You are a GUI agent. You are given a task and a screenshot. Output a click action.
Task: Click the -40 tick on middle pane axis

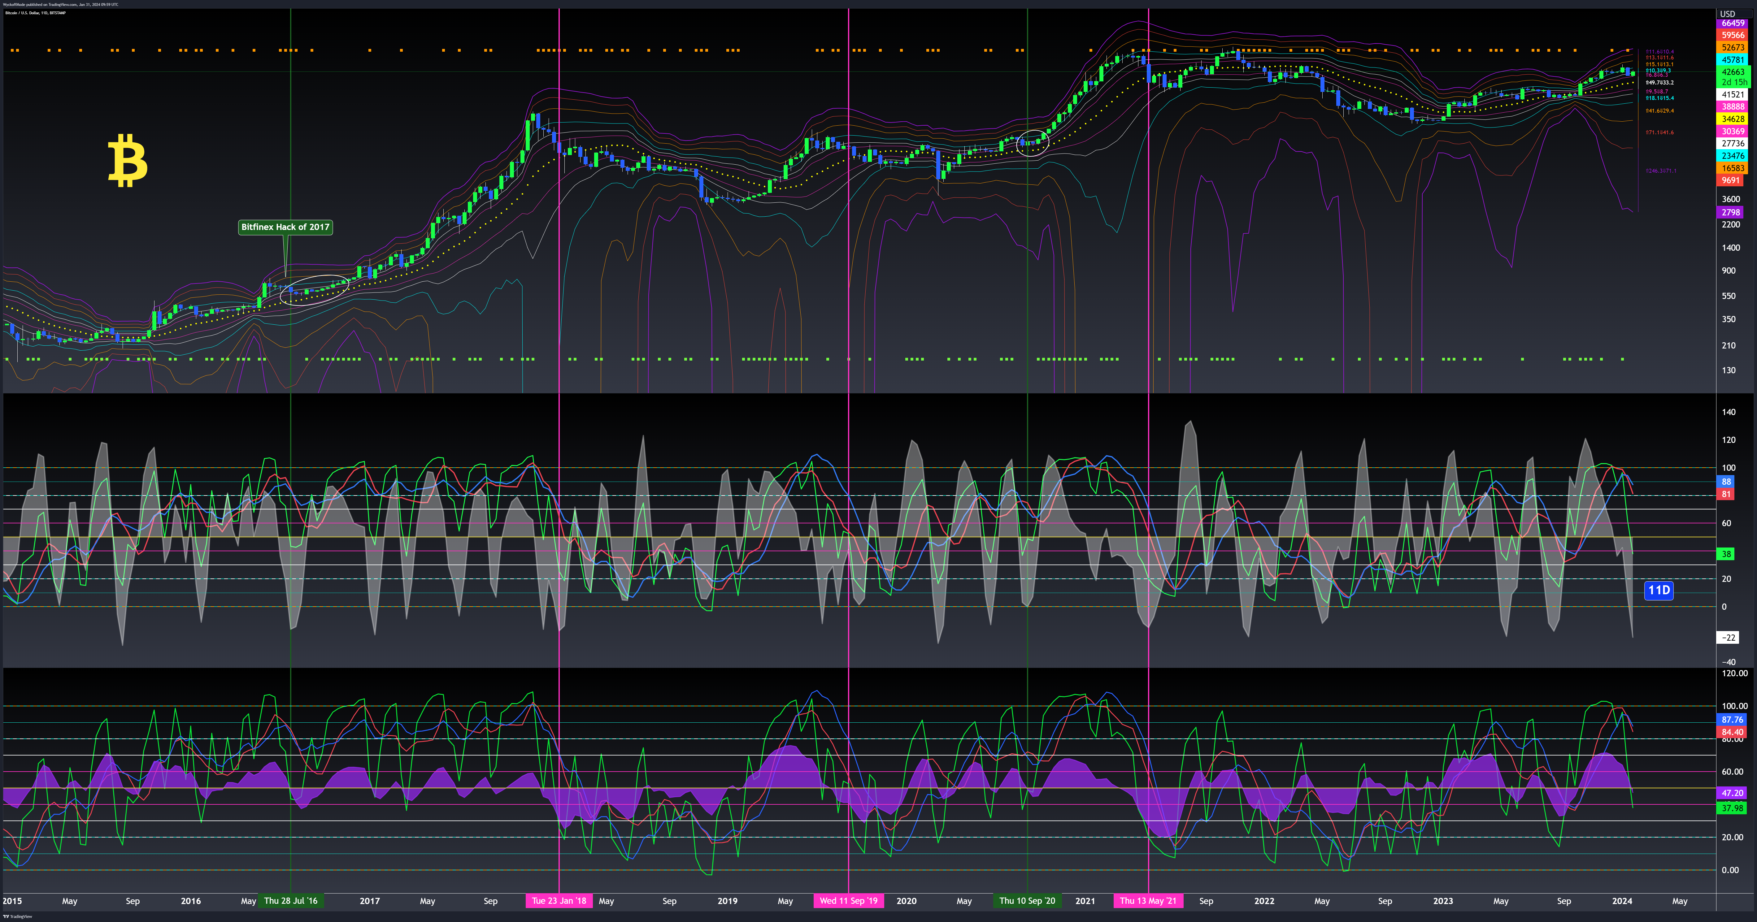(1728, 662)
